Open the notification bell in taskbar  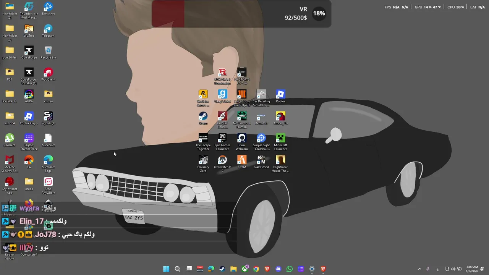tap(482, 269)
